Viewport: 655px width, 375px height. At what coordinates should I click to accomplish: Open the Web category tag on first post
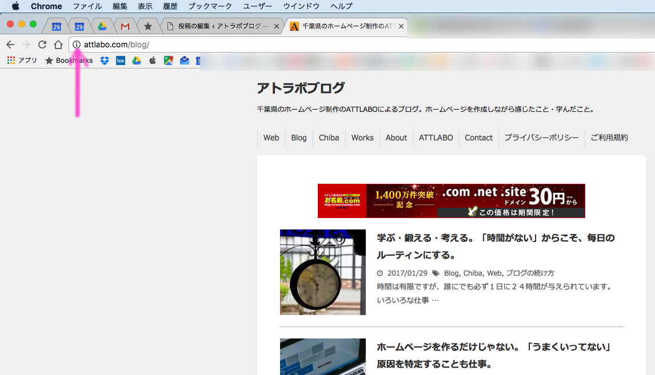(x=494, y=273)
